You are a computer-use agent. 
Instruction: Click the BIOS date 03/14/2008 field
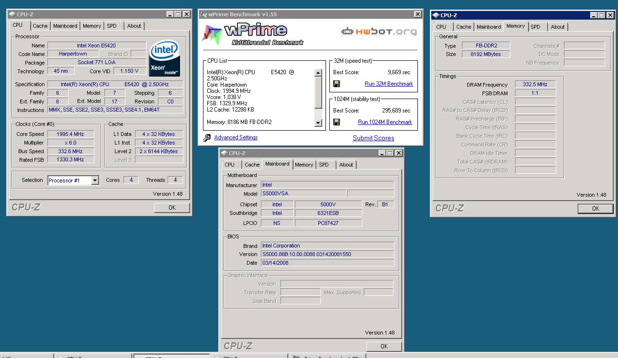click(x=327, y=263)
